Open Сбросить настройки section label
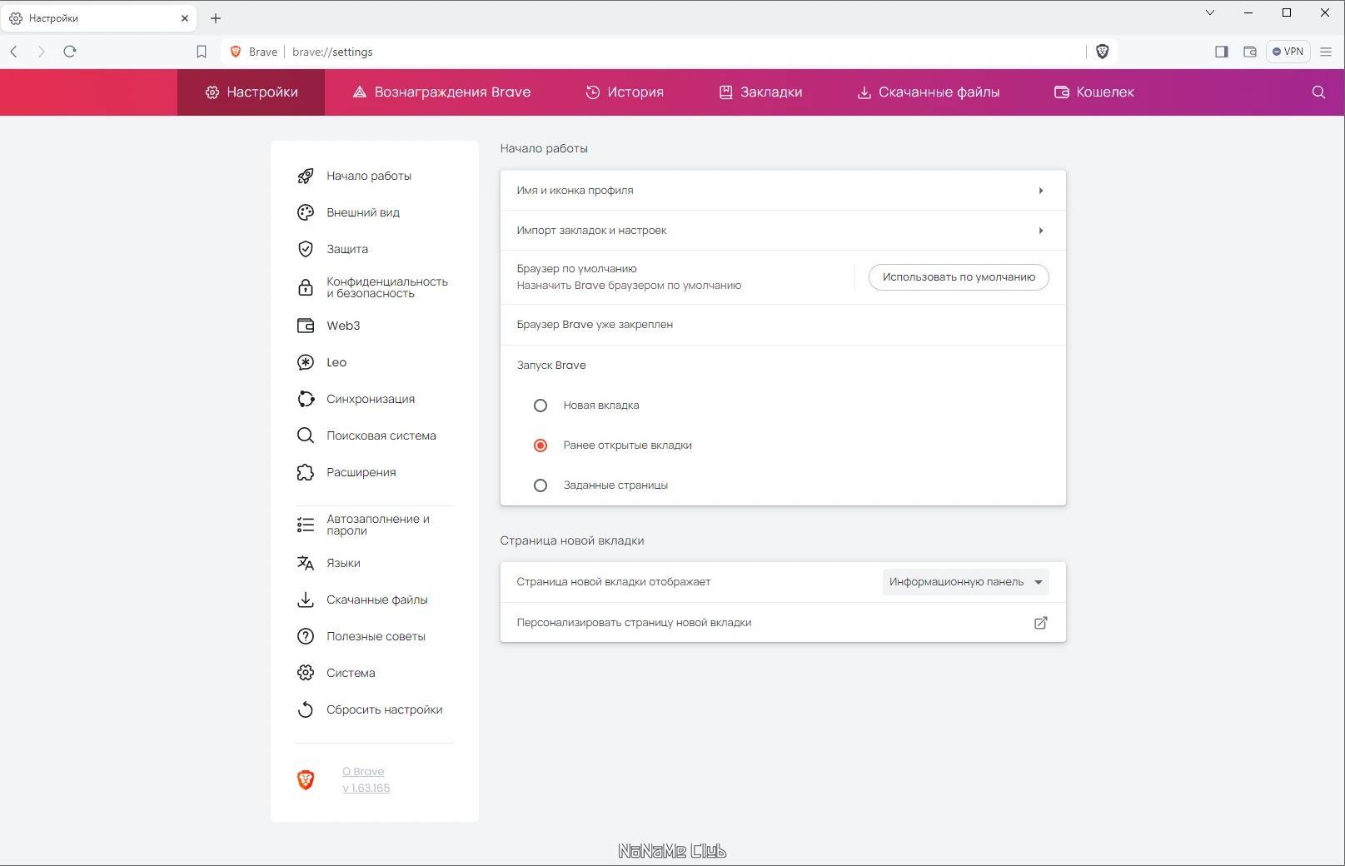 point(385,709)
